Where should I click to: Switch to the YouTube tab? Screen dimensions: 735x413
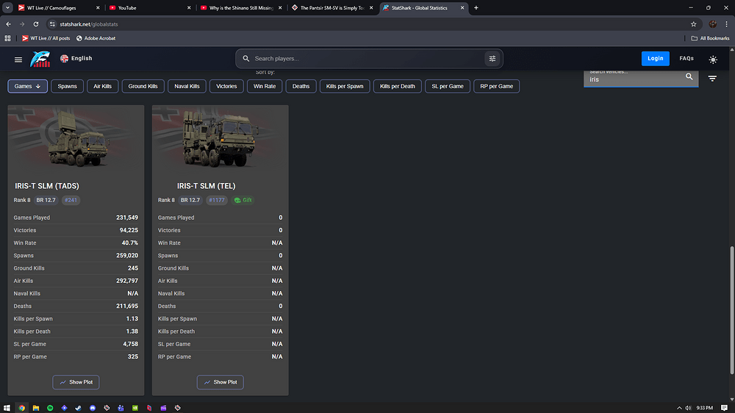(x=150, y=8)
